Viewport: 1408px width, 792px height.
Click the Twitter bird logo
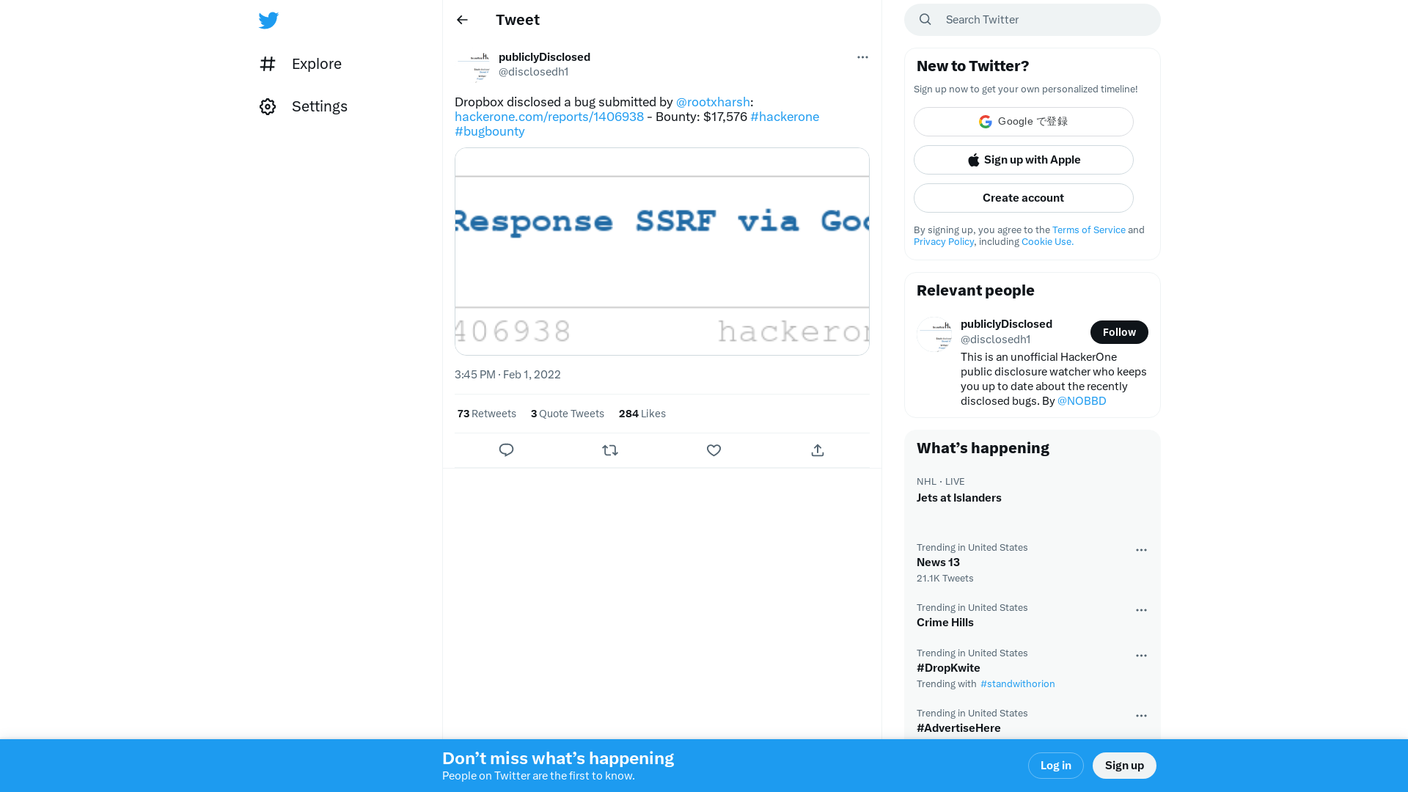(x=268, y=20)
